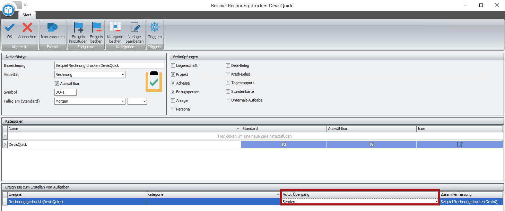Toggle Standard checkbox in DevisQuick row
Viewport: 505px width, 211px height.
coord(284,144)
